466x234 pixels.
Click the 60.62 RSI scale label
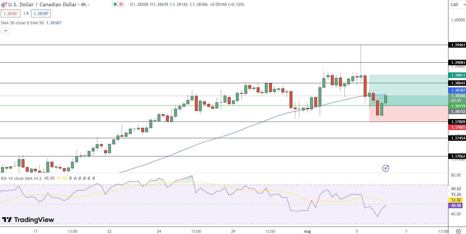[x=456, y=189]
